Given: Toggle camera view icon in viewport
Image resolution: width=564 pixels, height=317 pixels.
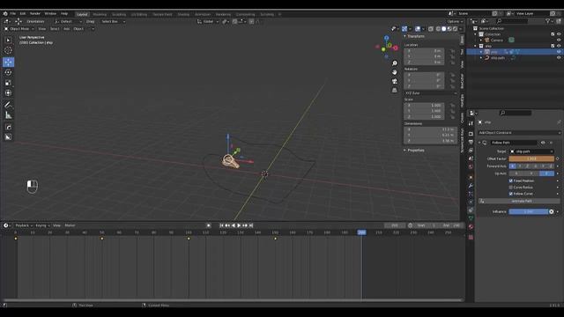Looking at the screenshot, I should tap(395, 81).
